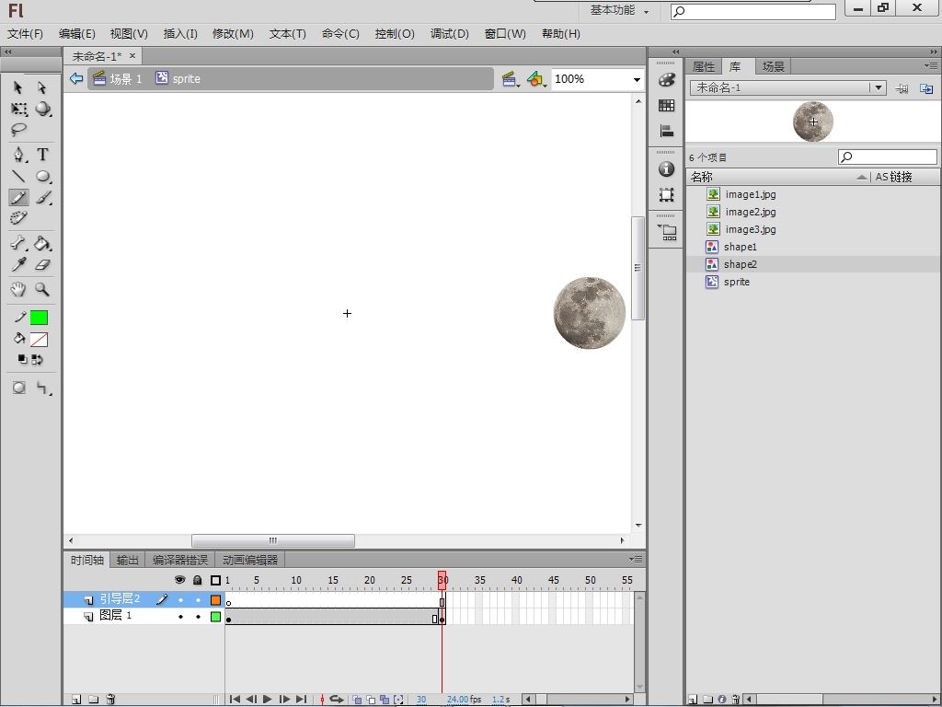942x707 pixels.
Task: Click the stroke color green swatch
Action: pos(39,318)
